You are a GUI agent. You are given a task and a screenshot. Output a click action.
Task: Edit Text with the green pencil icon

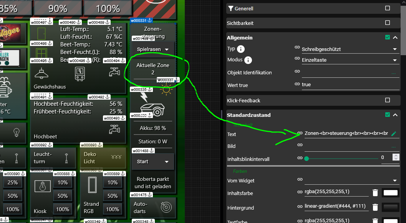coord(394,134)
